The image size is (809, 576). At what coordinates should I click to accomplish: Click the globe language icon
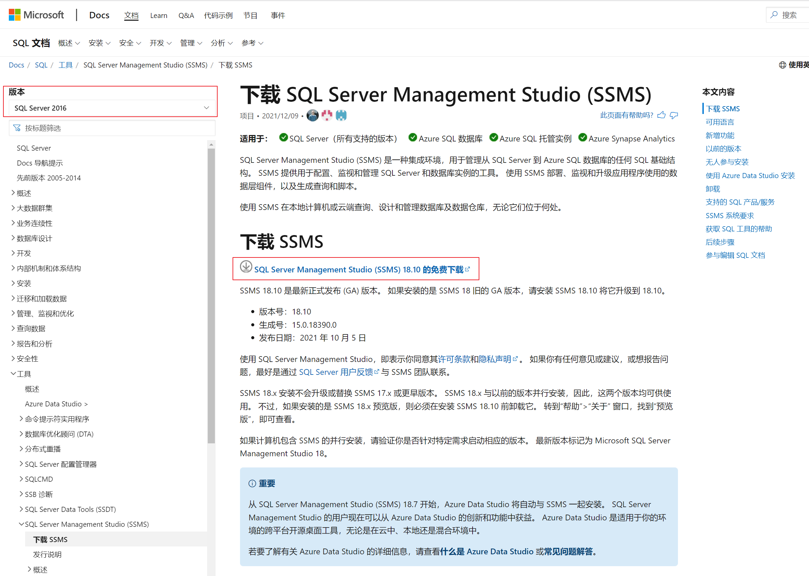[x=783, y=65]
